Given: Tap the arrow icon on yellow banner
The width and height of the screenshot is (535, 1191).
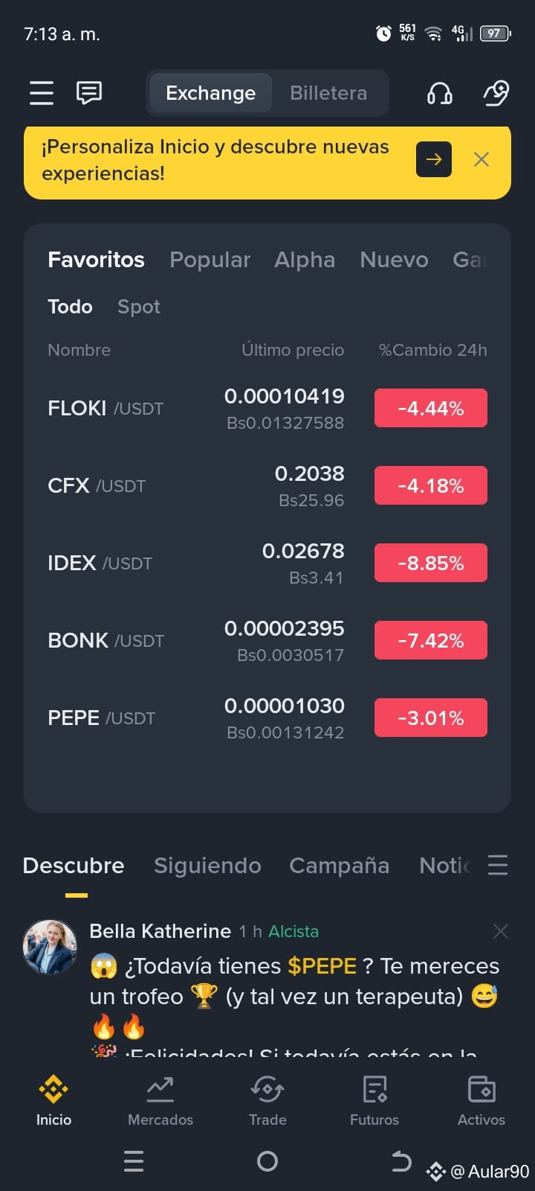Looking at the screenshot, I should (434, 159).
